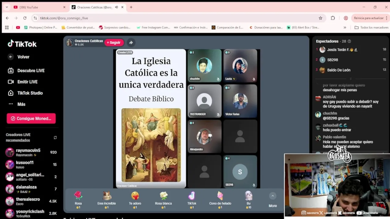The width and height of the screenshot is (390, 219).
Task: Open angel_solitari live stream
Action: (31, 177)
